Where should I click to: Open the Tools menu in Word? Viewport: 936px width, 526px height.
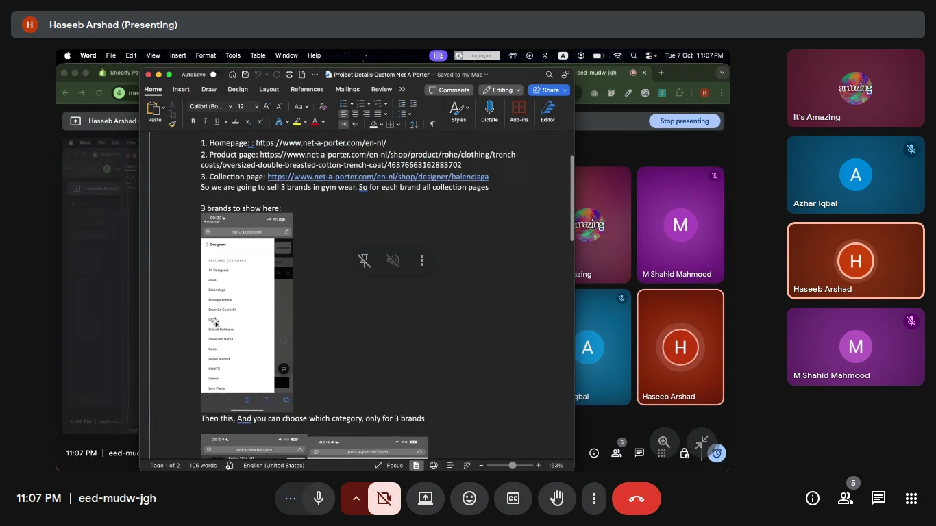[233, 55]
